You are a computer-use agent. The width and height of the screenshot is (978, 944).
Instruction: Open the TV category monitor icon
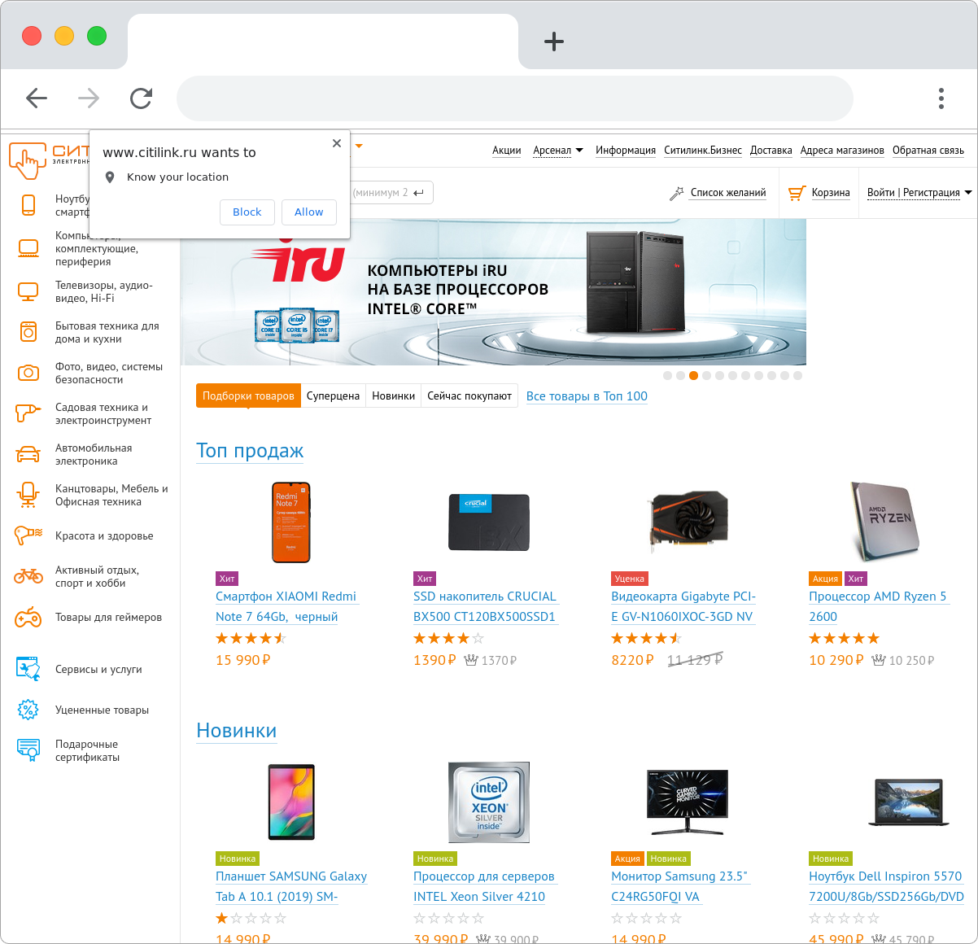coord(28,291)
